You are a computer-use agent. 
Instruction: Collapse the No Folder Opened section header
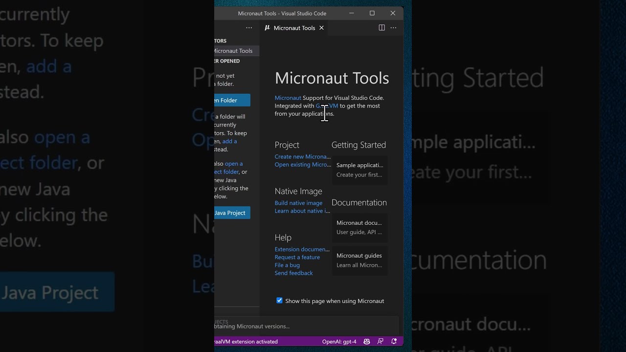237,61
